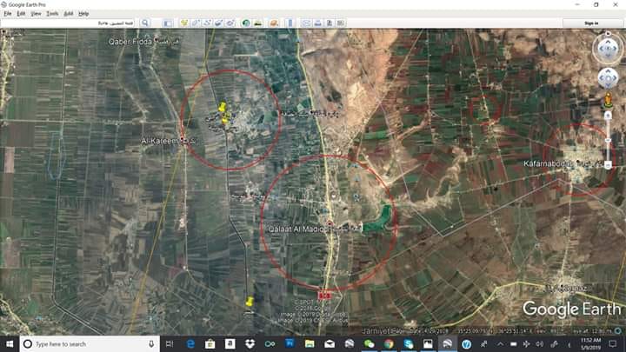The width and height of the screenshot is (626, 352).
Task: Click yellow pushpin at map bottom
Action: click(250, 302)
